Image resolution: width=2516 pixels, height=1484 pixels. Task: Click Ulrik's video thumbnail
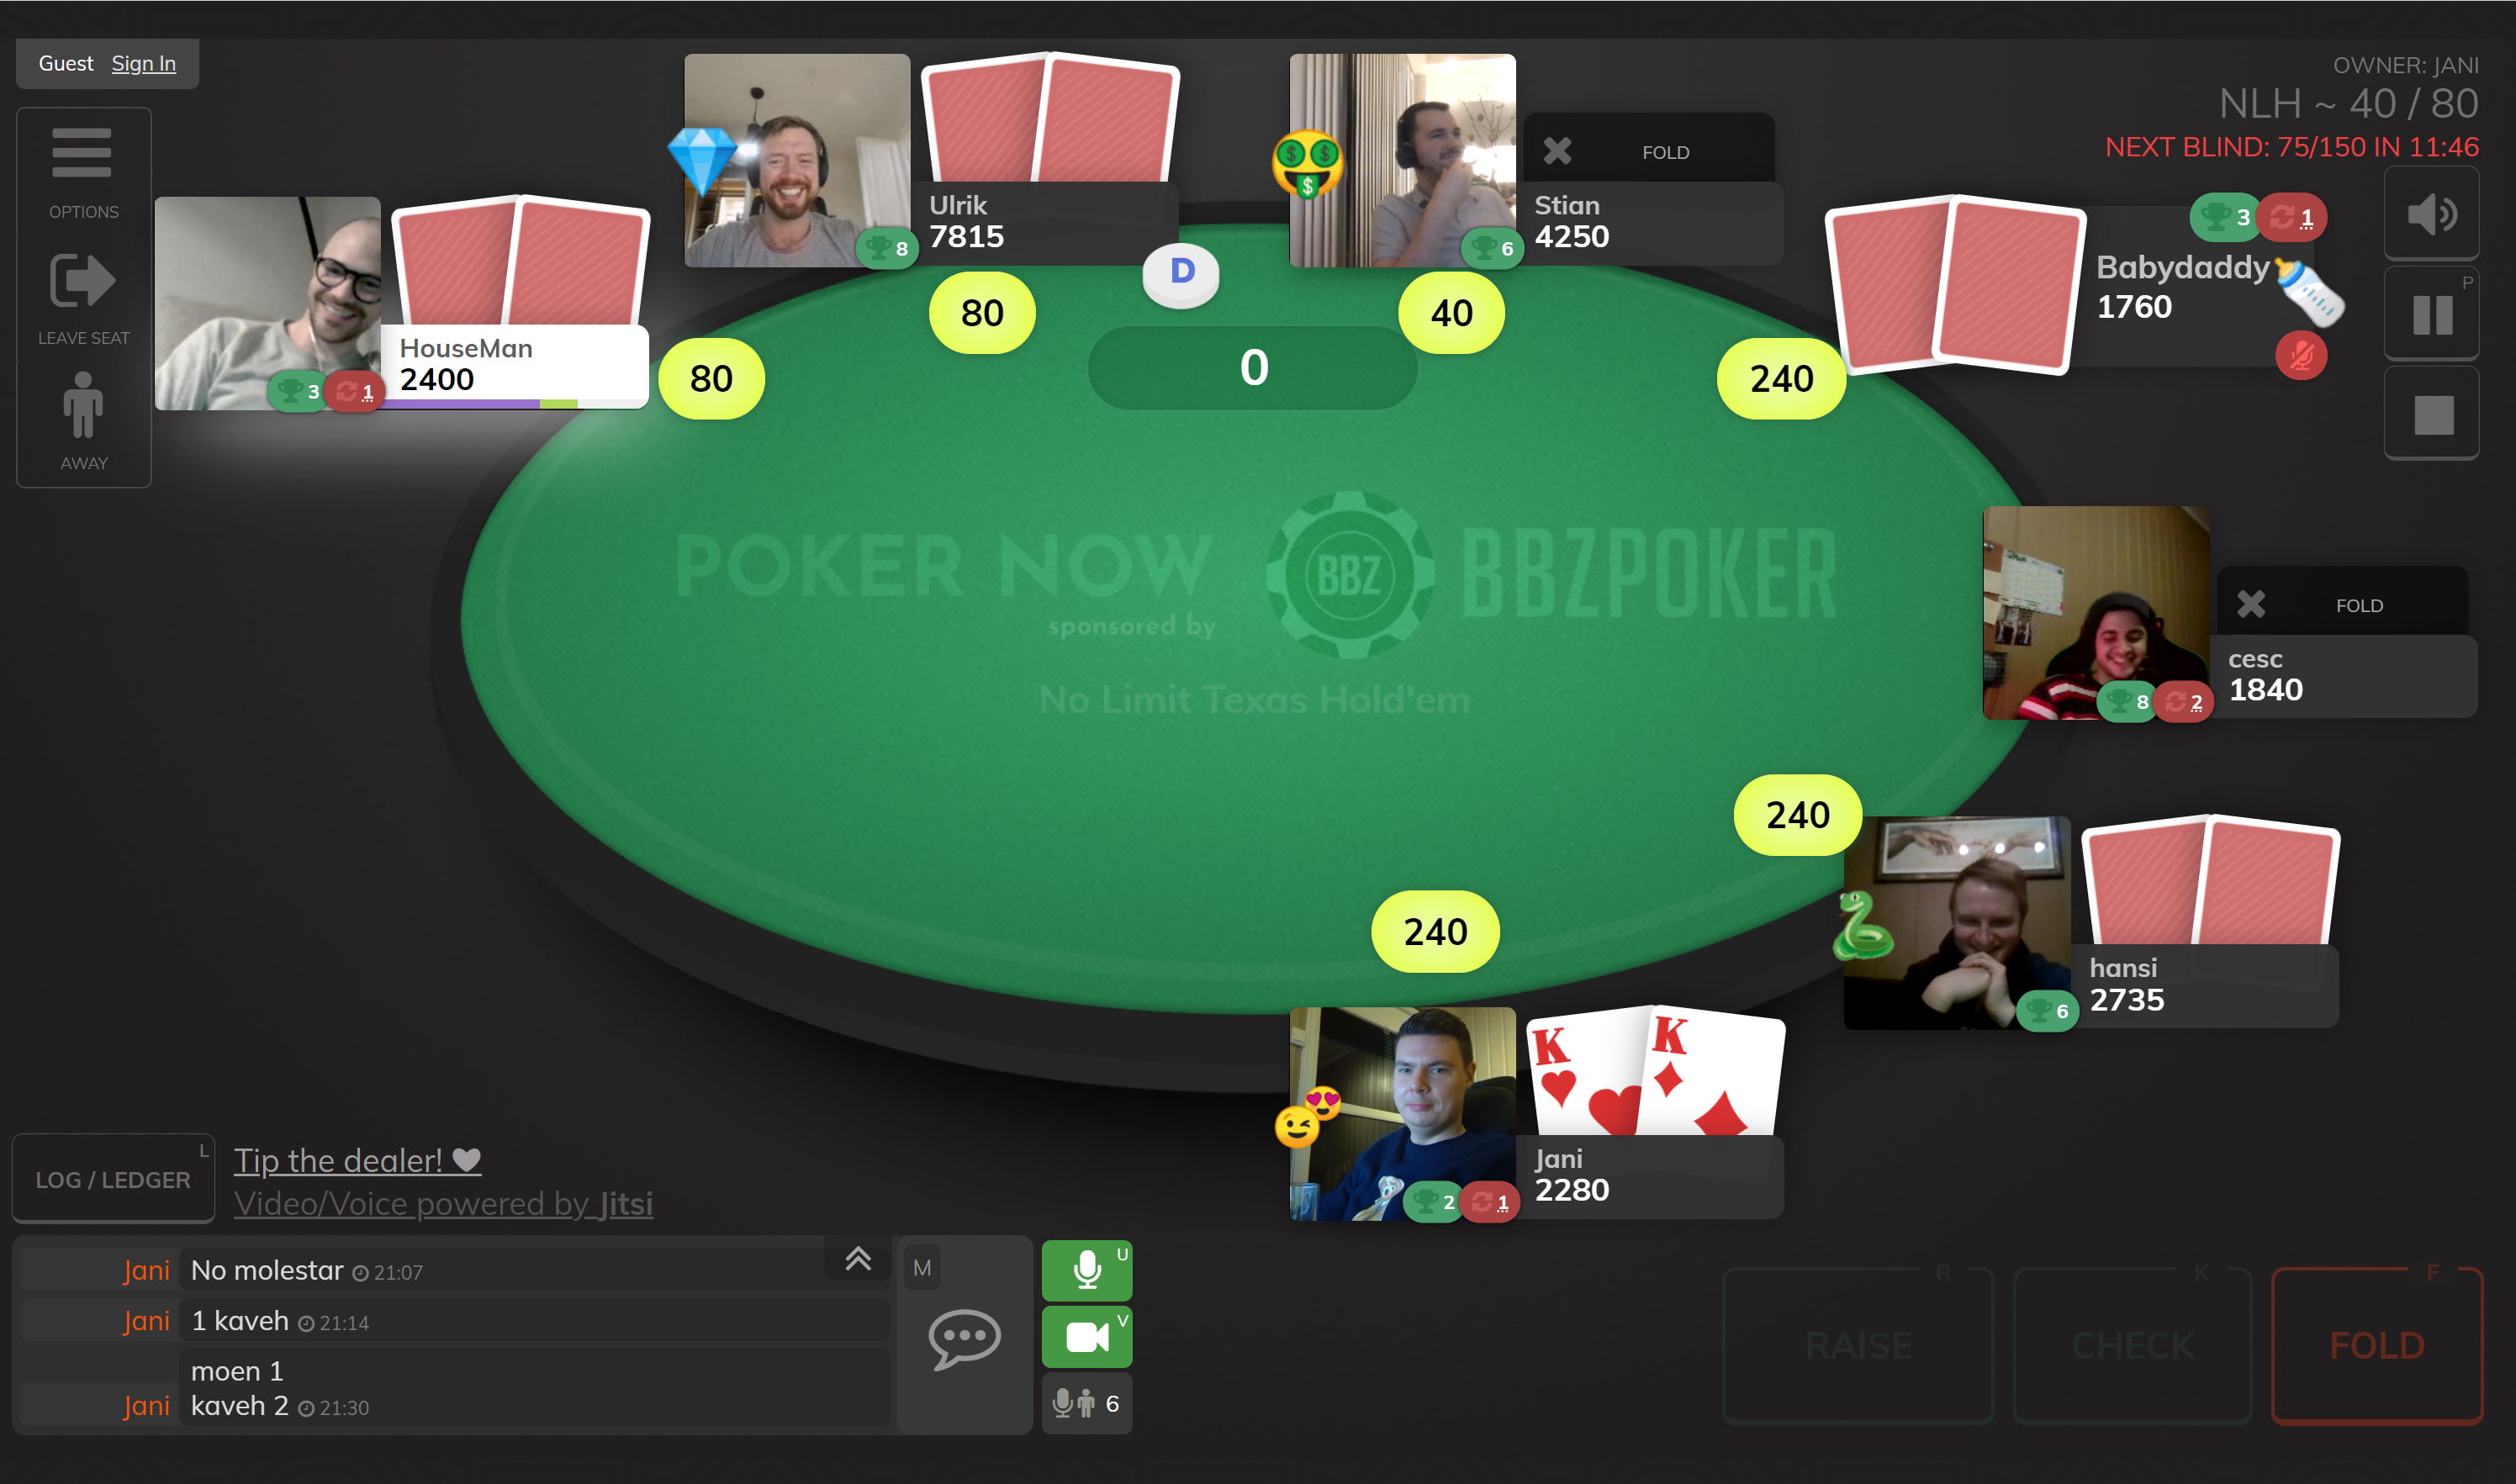797,160
